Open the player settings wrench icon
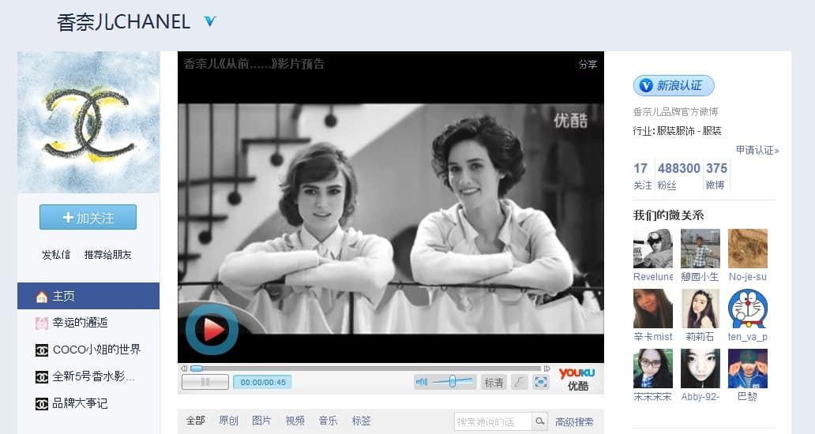Screen dimensions: 815x434 (519, 382)
